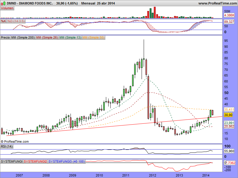This screenshot has width=238, height=178.
Task: Click the SYSTEMFUNGI value 7,7362
Action: coord(230,163)
